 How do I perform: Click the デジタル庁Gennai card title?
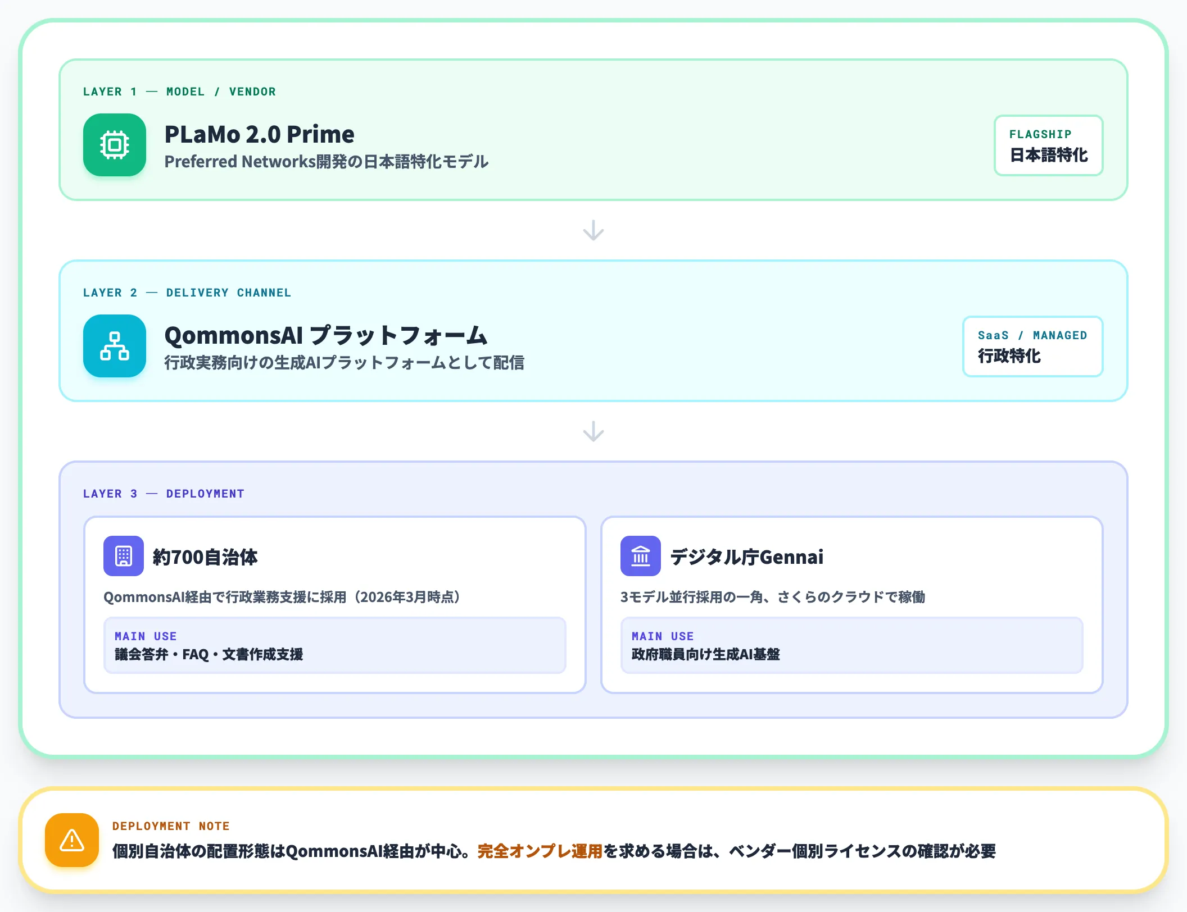pyautogui.click(x=747, y=557)
